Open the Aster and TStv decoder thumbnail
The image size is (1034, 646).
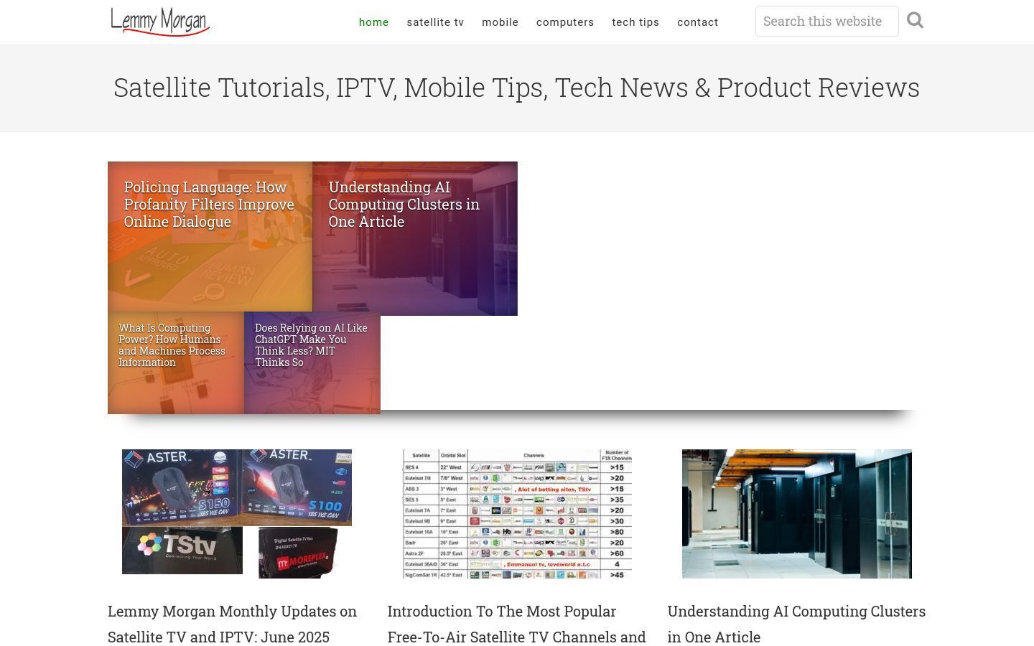237,514
